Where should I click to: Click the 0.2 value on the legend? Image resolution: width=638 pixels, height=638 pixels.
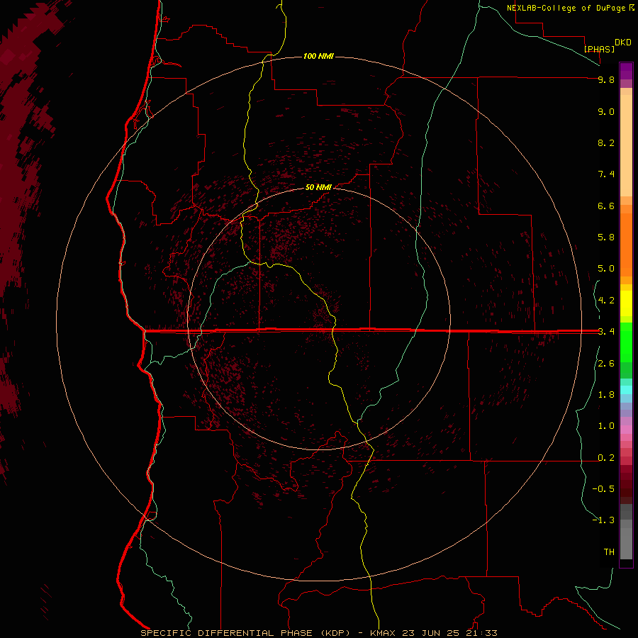click(x=606, y=458)
